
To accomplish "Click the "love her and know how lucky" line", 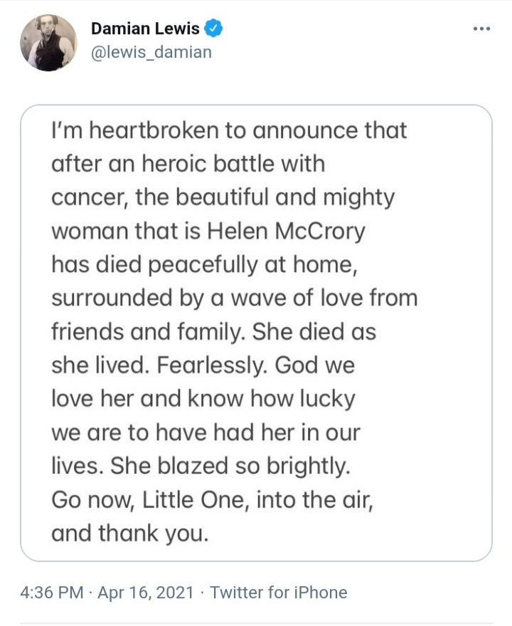I will tap(203, 399).
